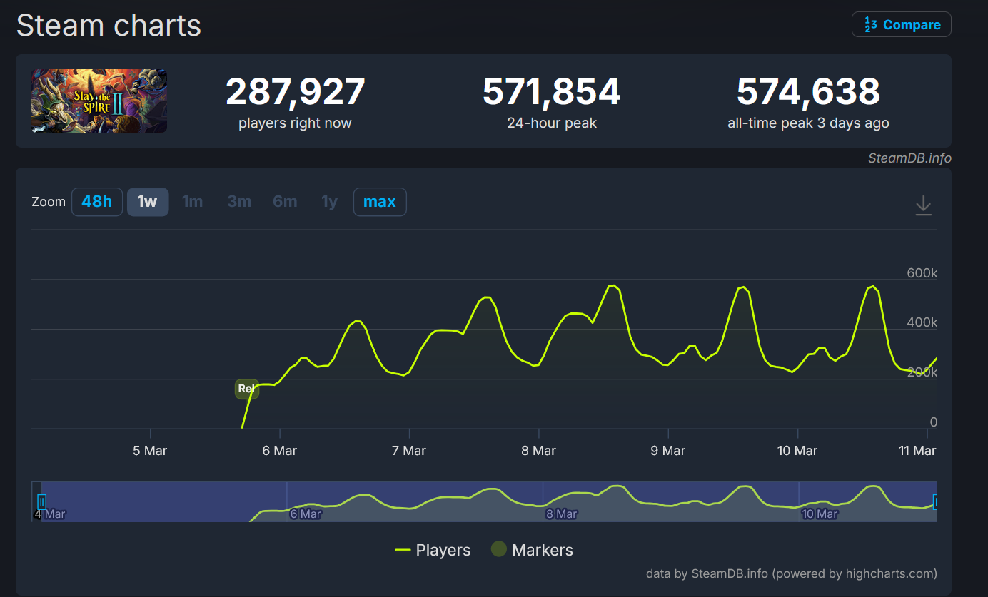
Task: Grab the left navigator range handle
Action: [x=41, y=501]
